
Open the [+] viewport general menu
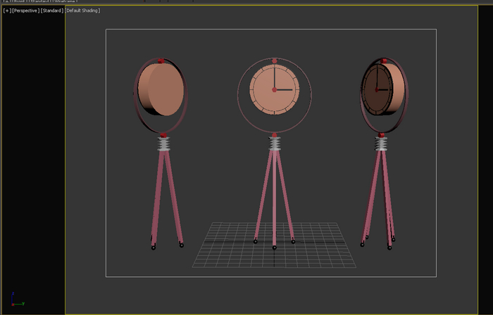7,11
